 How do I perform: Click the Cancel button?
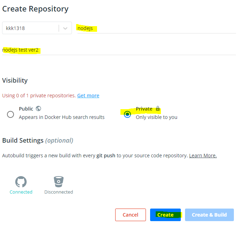(131, 214)
